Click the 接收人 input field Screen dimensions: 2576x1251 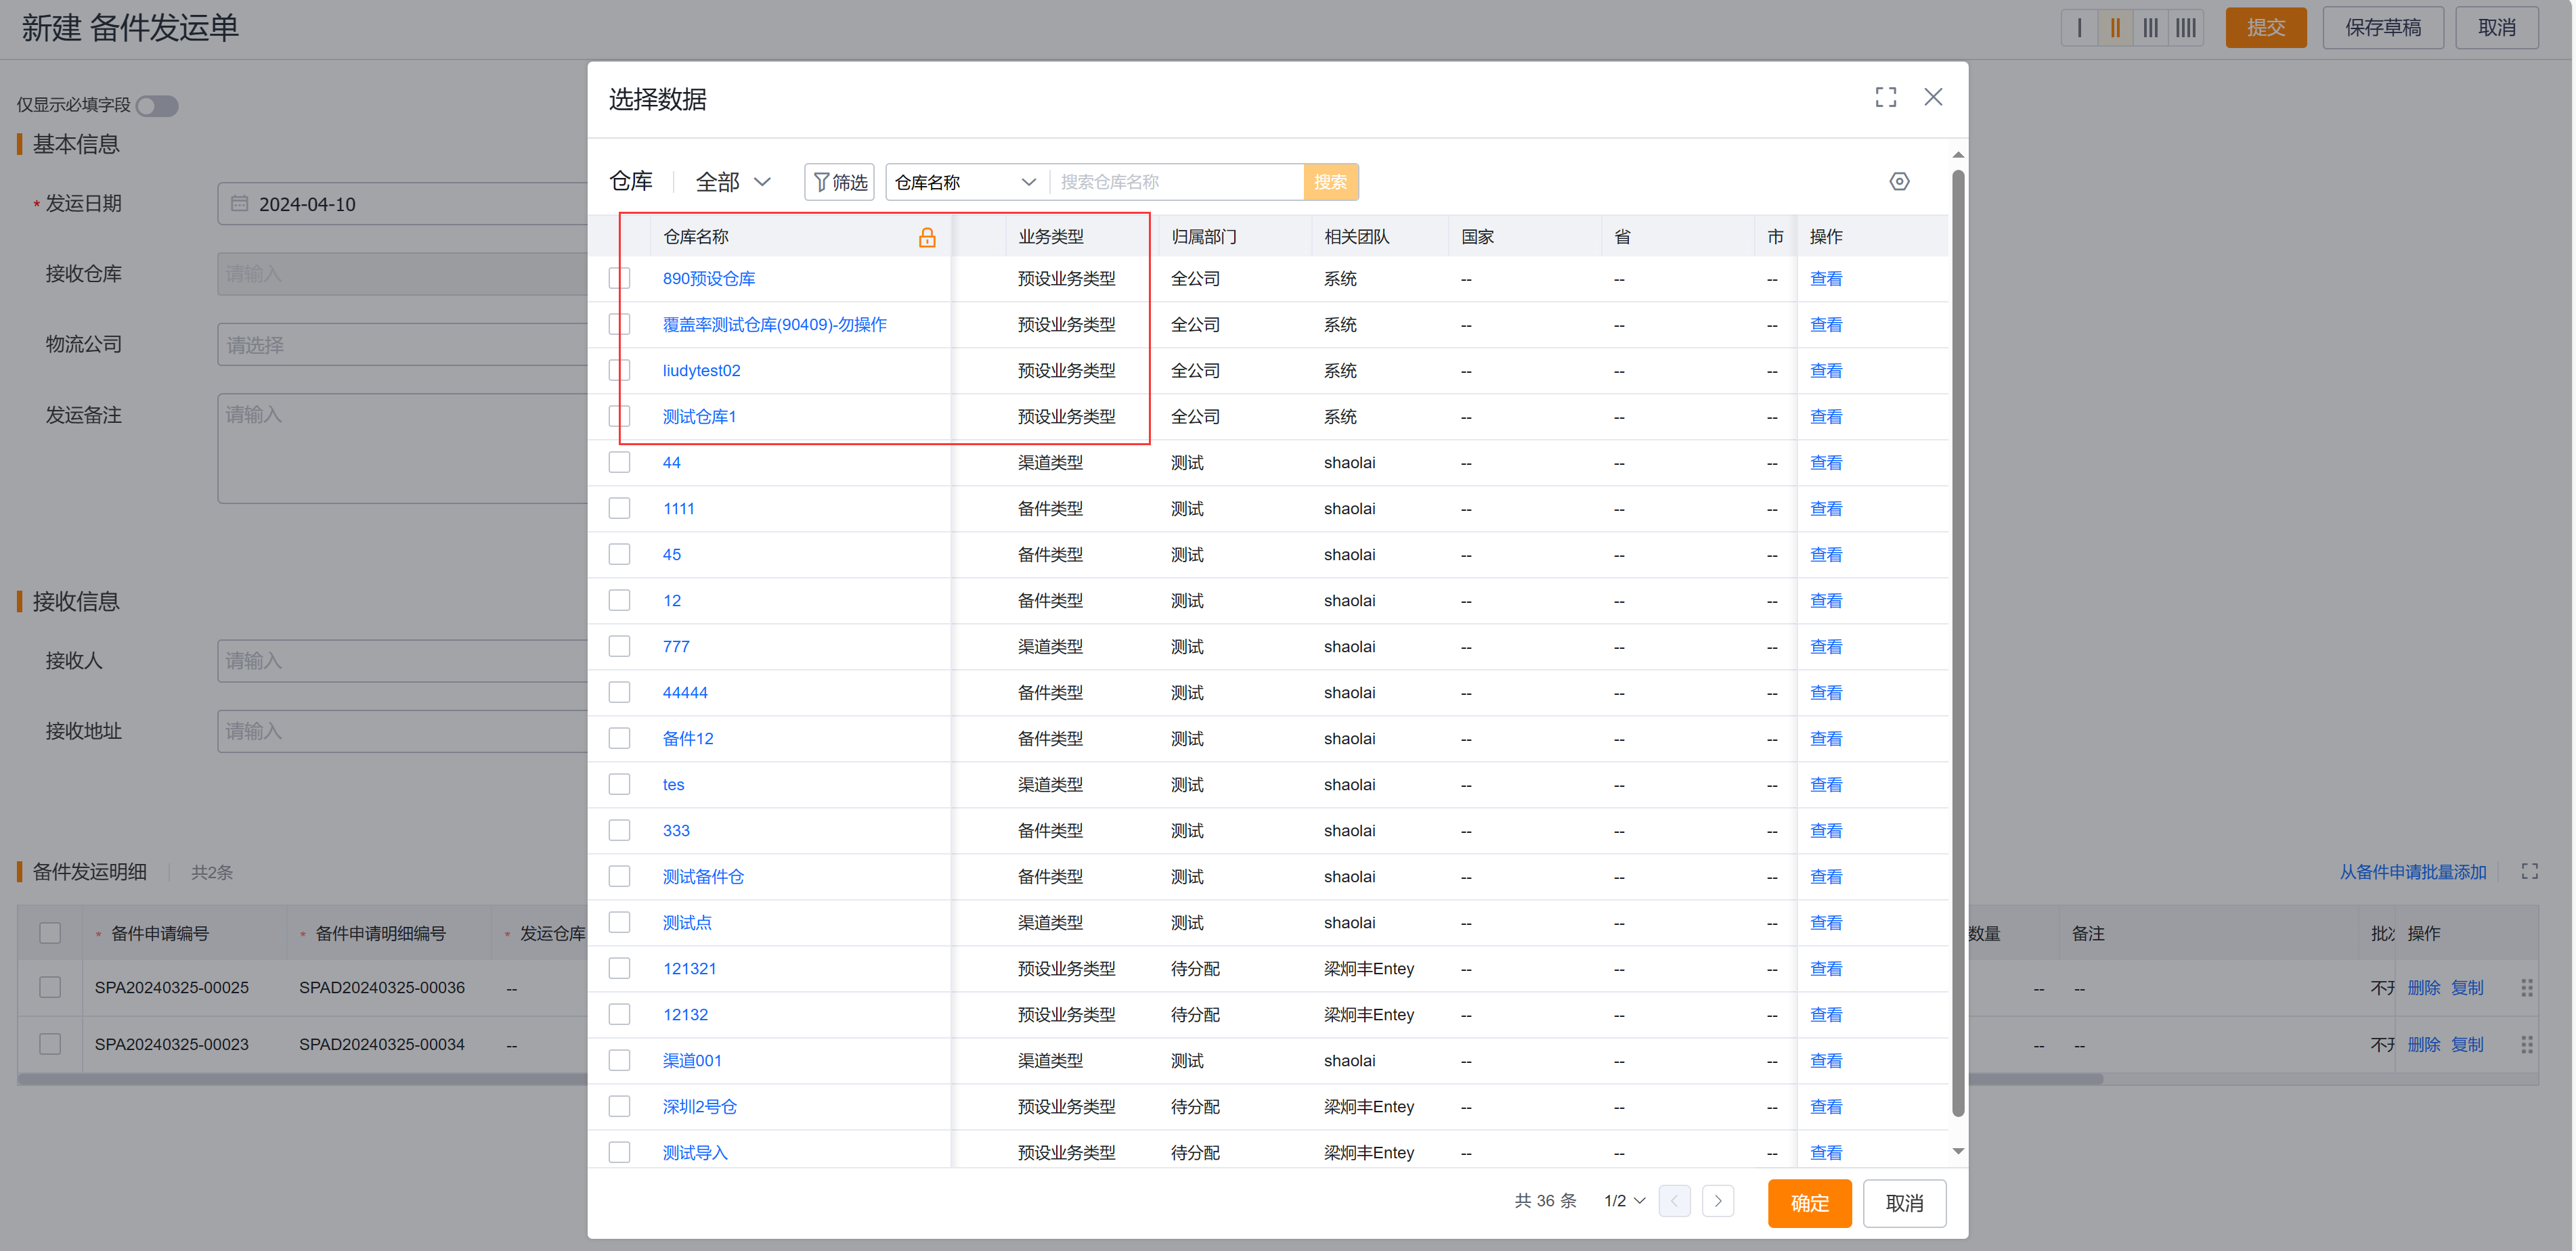click(x=400, y=660)
